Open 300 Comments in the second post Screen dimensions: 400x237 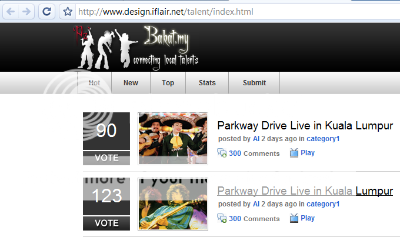pyautogui.click(x=254, y=219)
